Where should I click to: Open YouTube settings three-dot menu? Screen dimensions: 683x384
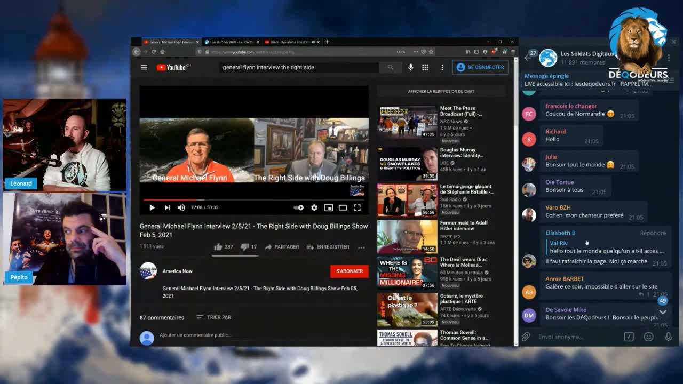pyautogui.click(x=442, y=67)
